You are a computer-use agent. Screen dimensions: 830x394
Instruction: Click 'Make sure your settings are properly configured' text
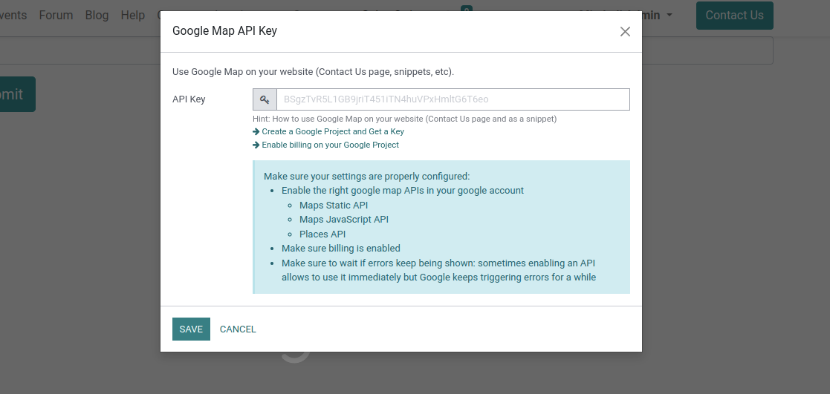tap(367, 177)
